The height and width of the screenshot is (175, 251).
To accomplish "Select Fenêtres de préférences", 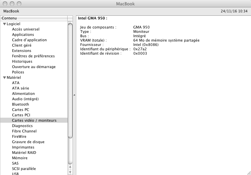I will click(x=33, y=56).
